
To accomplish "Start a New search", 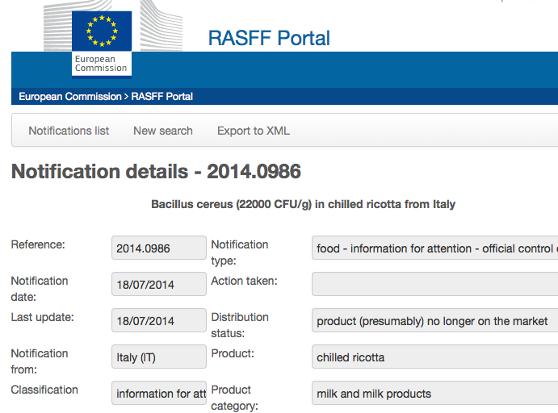I will (163, 131).
